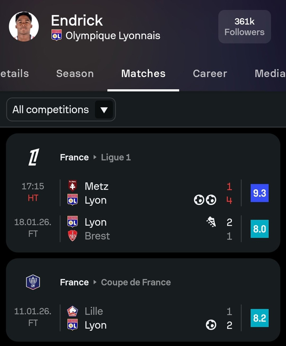Click the dropdown arrow beside All competitions

click(x=104, y=110)
